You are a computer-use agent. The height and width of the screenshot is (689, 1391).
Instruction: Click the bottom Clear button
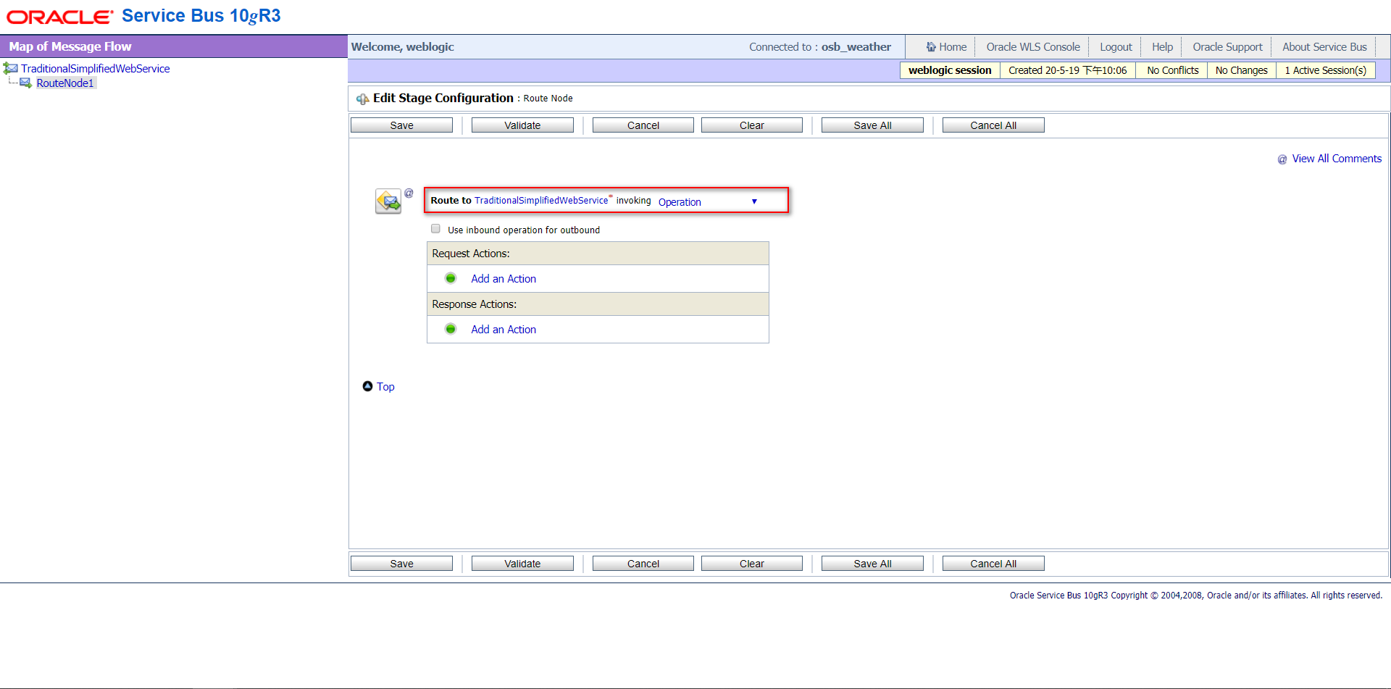coord(752,564)
